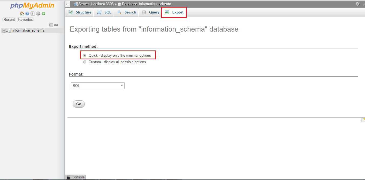Toggle the unlink icon in navigation panel
The width and height of the screenshot is (365, 180).
coord(56,25)
